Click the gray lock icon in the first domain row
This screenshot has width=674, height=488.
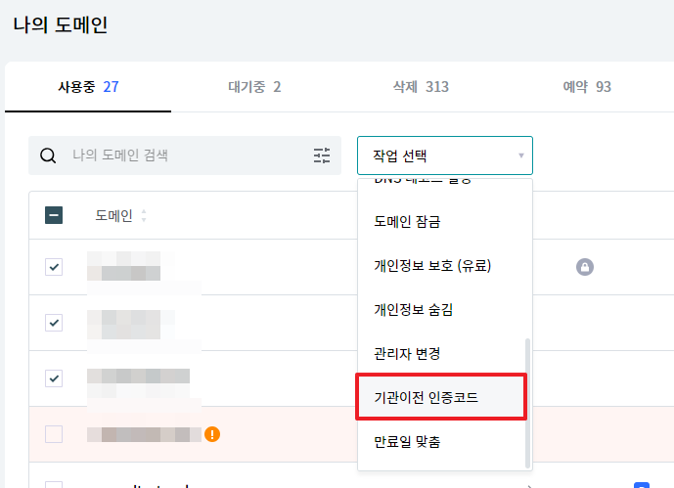click(585, 267)
